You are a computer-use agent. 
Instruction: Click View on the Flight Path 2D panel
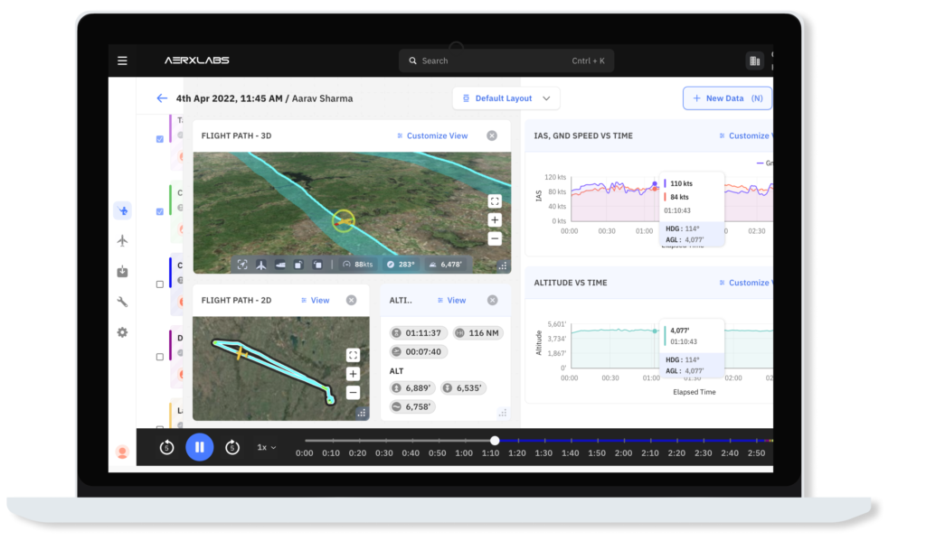click(316, 300)
